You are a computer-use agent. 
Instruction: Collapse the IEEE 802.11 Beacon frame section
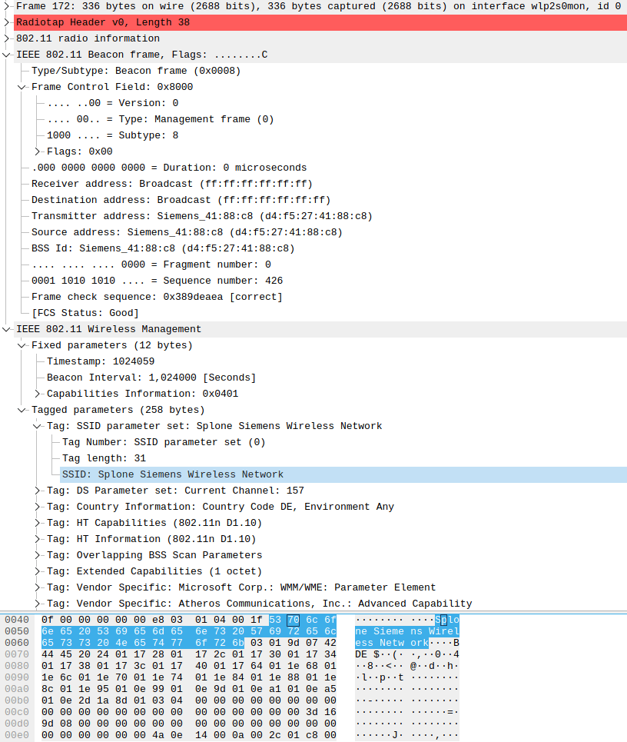(6, 54)
